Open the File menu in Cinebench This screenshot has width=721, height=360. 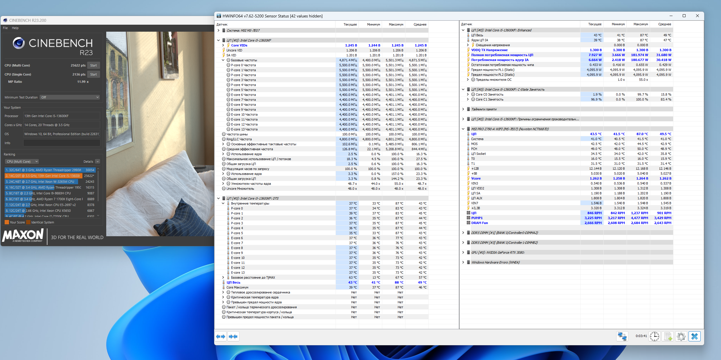[x=5, y=28]
